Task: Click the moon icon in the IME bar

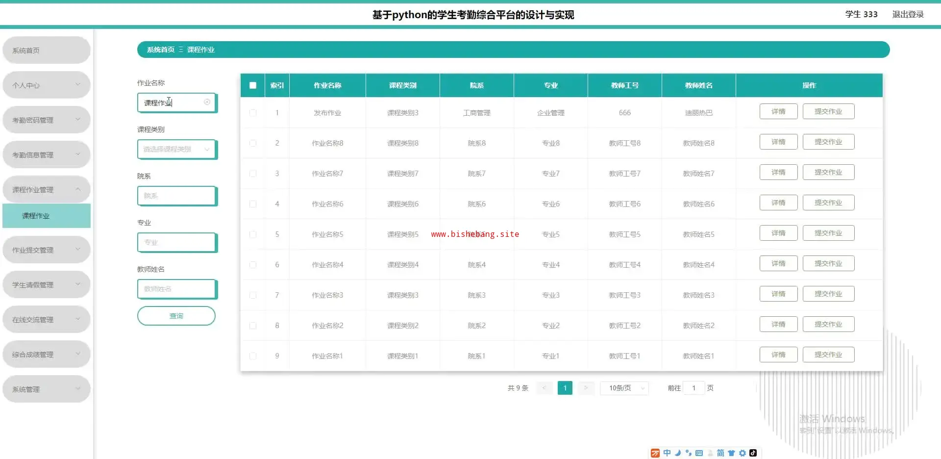Action: [x=678, y=453]
